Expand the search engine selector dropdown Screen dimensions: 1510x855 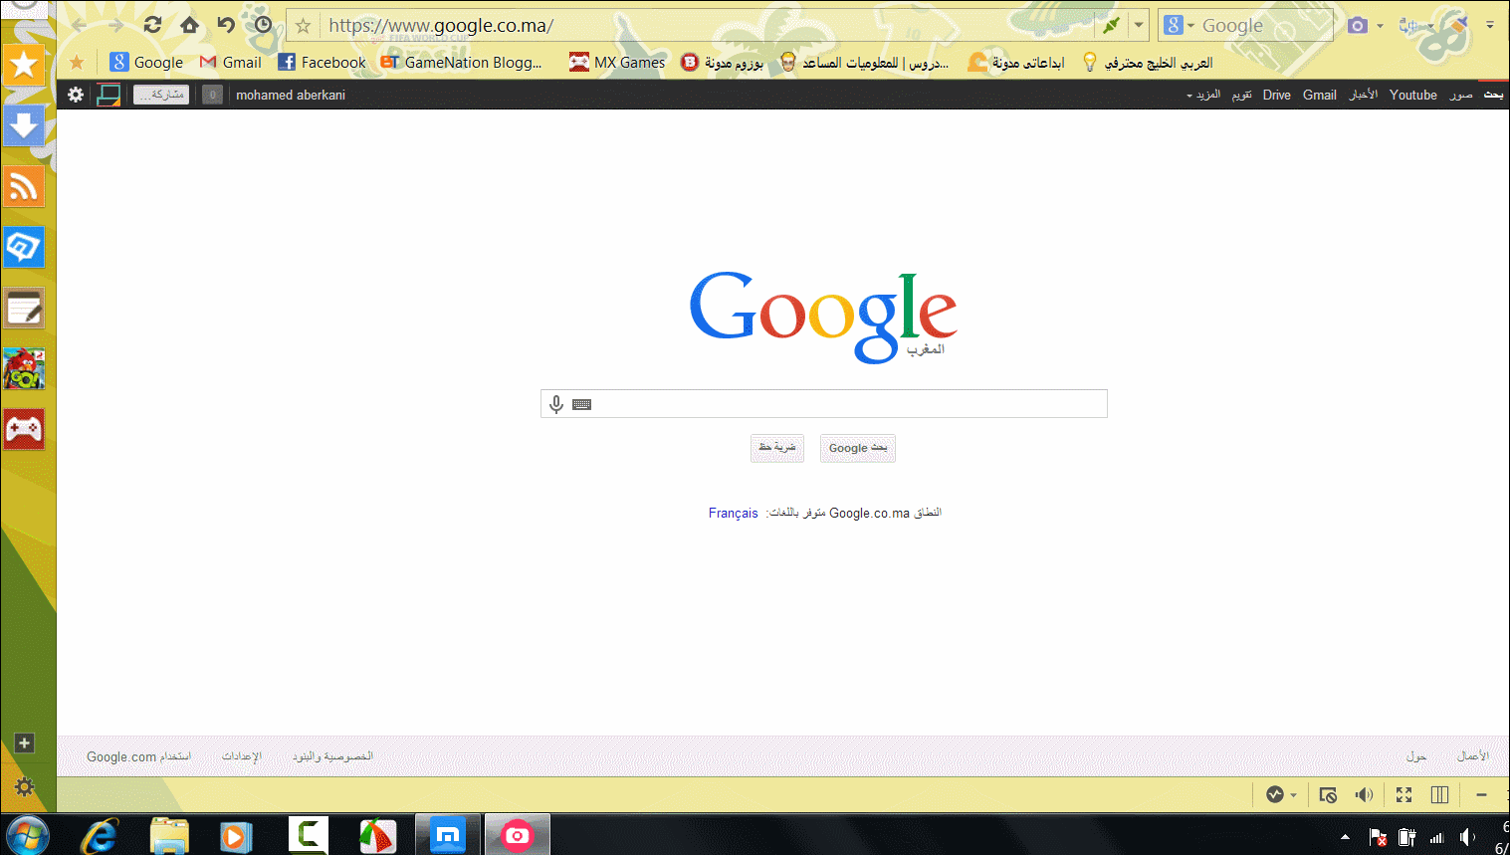(1190, 26)
